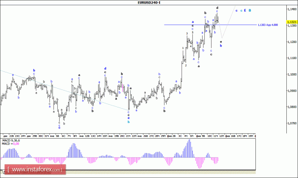The width and height of the screenshot is (298, 178).
Task: Click the tallest blue MACD histogram peak
Action: coord(190,148)
